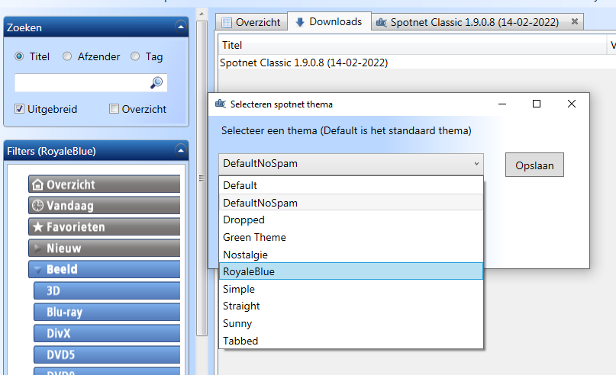Close the Selecteren spotnet thema dialog
616x375 pixels.
pyautogui.click(x=572, y=104)
